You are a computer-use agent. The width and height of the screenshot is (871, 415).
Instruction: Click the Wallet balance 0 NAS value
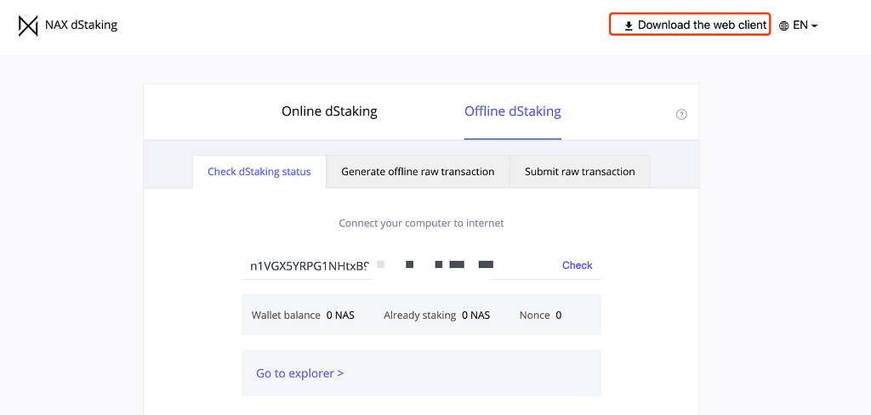(340, 316)
